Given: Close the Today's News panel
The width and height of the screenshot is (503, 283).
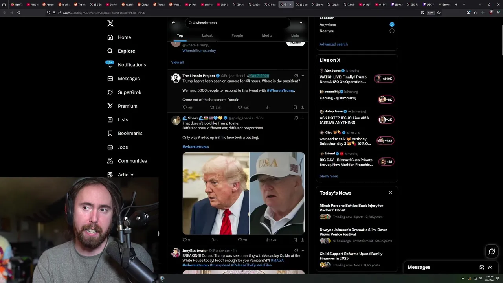Looking at the screenshot, I should [391, 193].
